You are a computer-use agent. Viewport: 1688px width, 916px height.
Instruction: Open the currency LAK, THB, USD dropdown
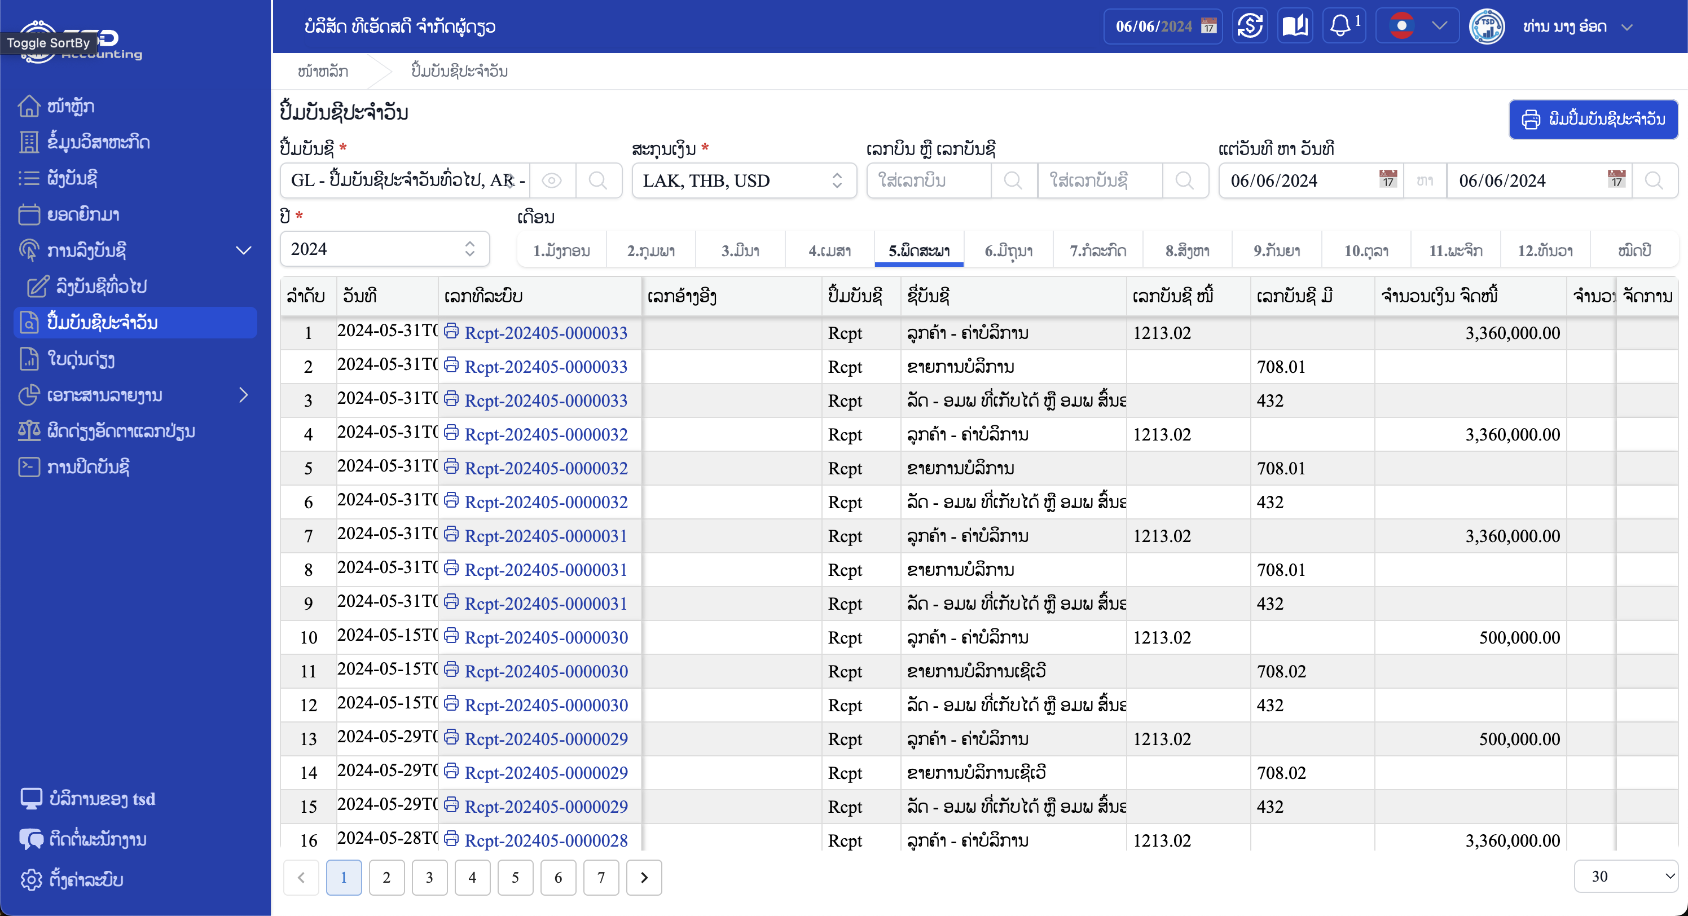pos(744,180)
